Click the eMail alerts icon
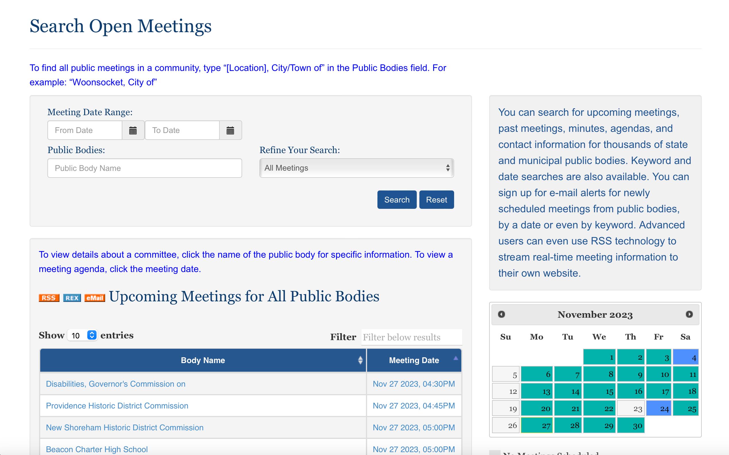The height and width of the screenshot is (455, 729). click(x=95, y=298)
